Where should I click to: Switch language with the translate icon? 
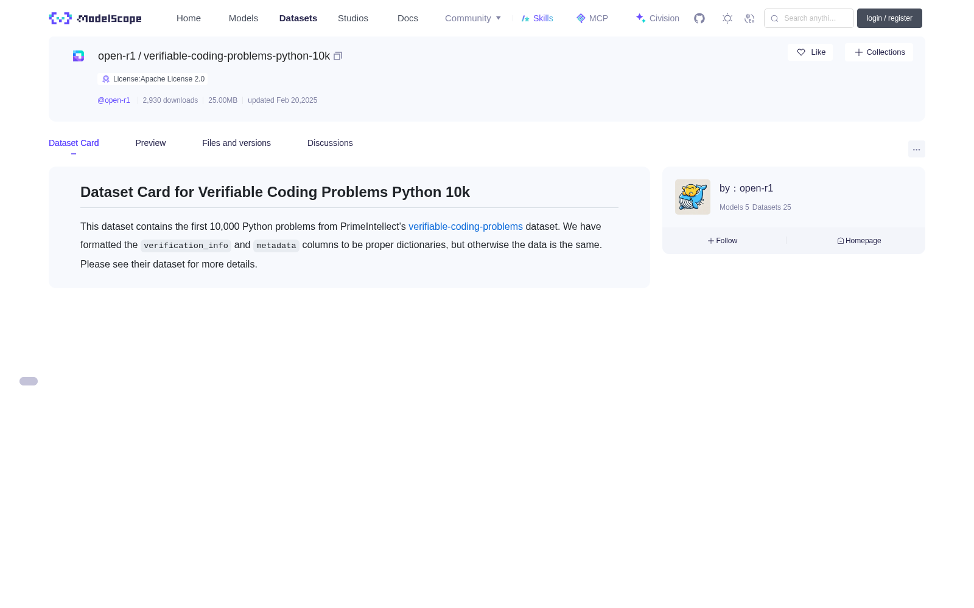(x=750, y=18)
